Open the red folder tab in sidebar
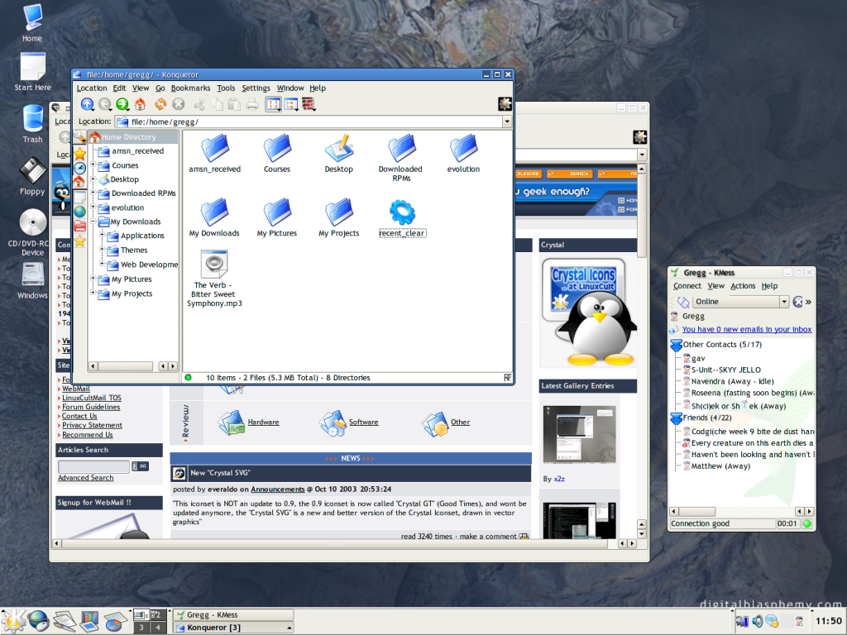 point(79,226)
